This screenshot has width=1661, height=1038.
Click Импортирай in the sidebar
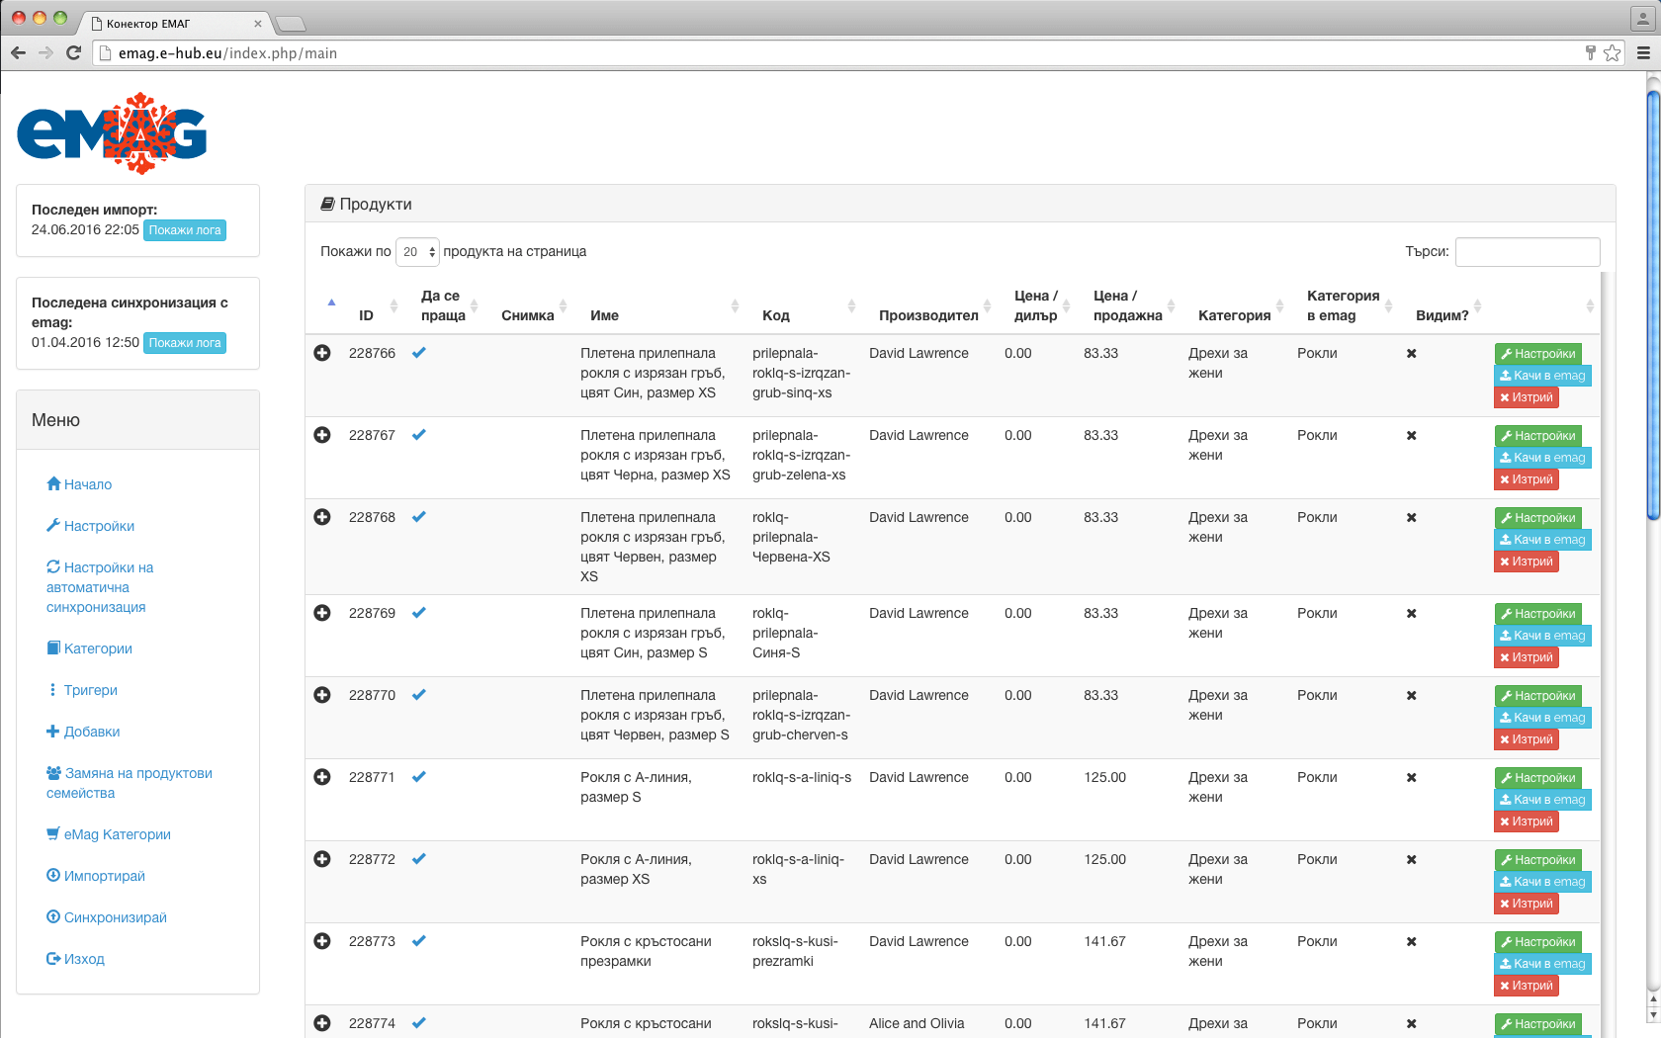[x=104, y=876]
